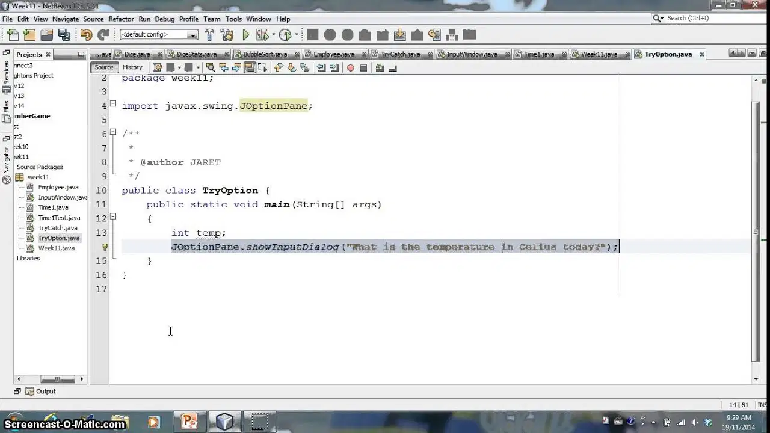The height and width of the screenshot is (433, 770).
Task: Switch to the DiceStats.java tab
Action: [x=197, y=54]
